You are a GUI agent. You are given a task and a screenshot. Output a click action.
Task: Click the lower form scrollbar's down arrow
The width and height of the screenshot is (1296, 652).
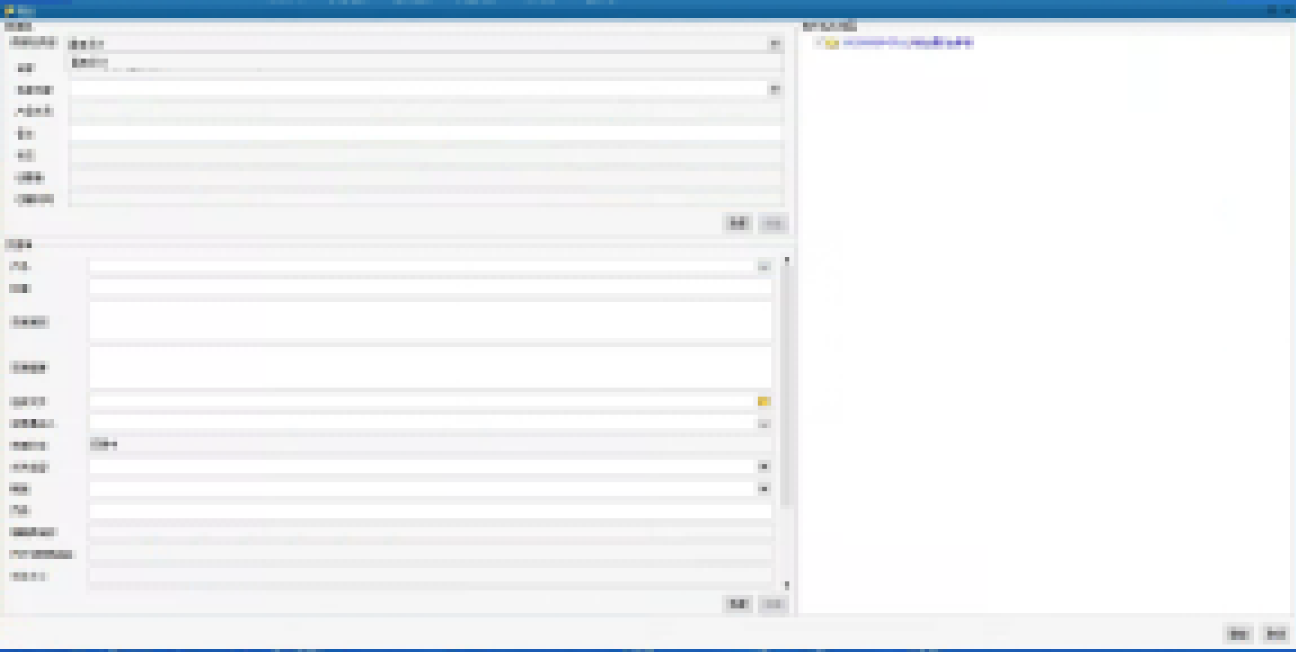coord(787,585)
